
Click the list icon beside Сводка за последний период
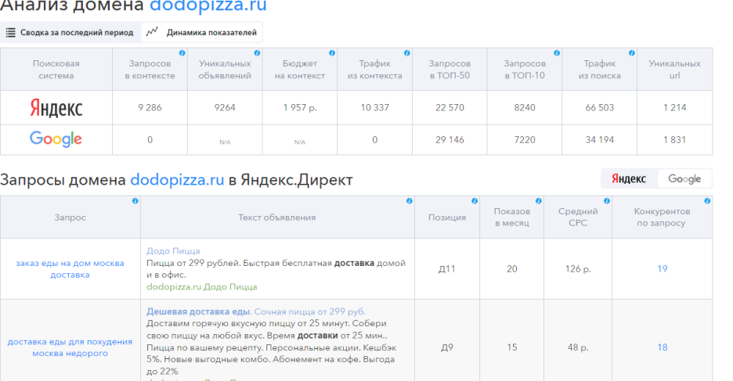[x=10, y=32]
